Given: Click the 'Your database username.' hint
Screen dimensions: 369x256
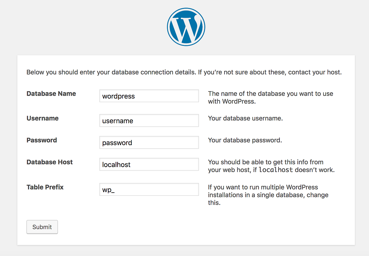Looking at the screenshot, I should click(245, 118).
